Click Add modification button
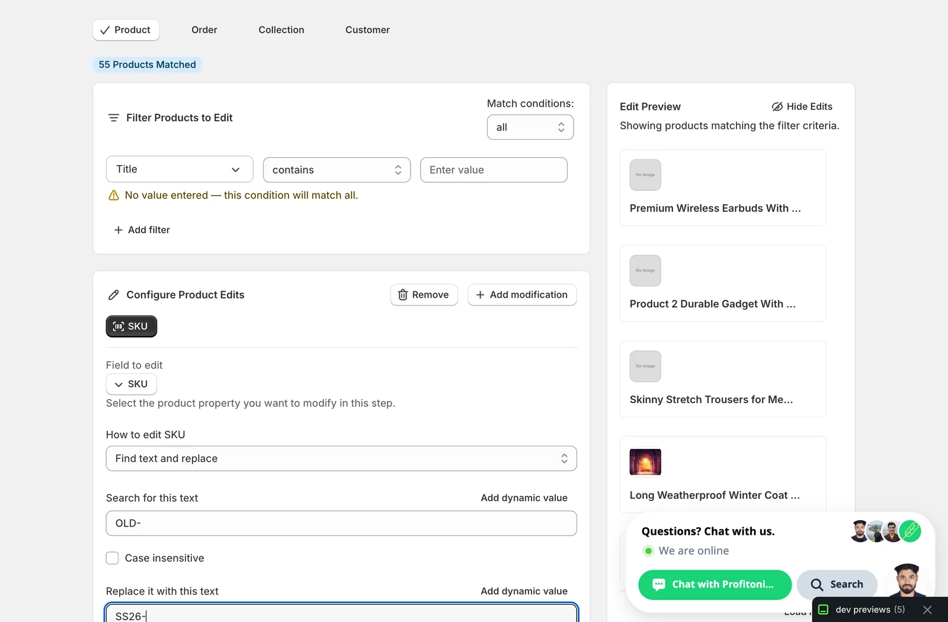This screenshot has height=622, width=948. click(522, 295)
